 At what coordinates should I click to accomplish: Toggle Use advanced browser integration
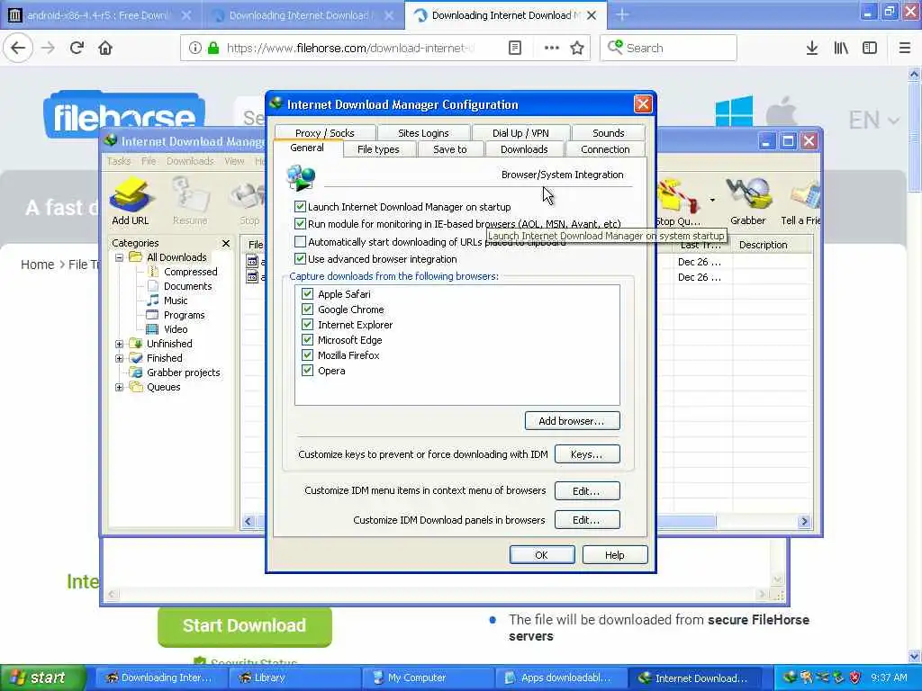pyautogui.click(x=300, y=258)
